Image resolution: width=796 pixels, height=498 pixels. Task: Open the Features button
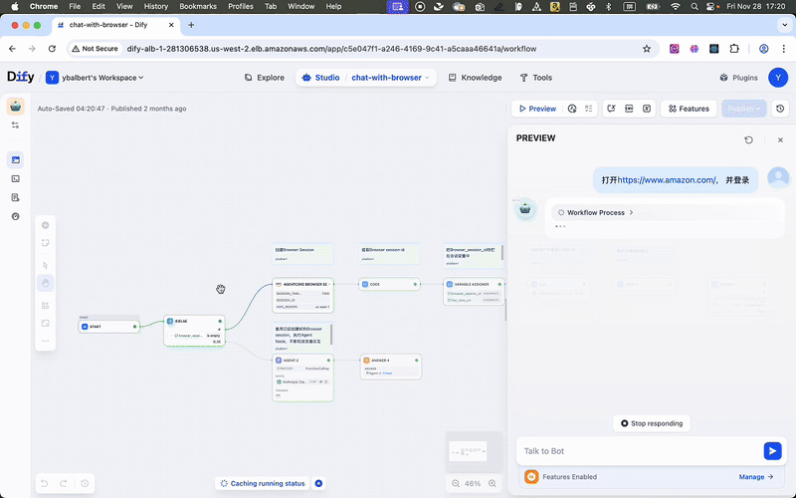pyautogui.click(x=688, y=109)
